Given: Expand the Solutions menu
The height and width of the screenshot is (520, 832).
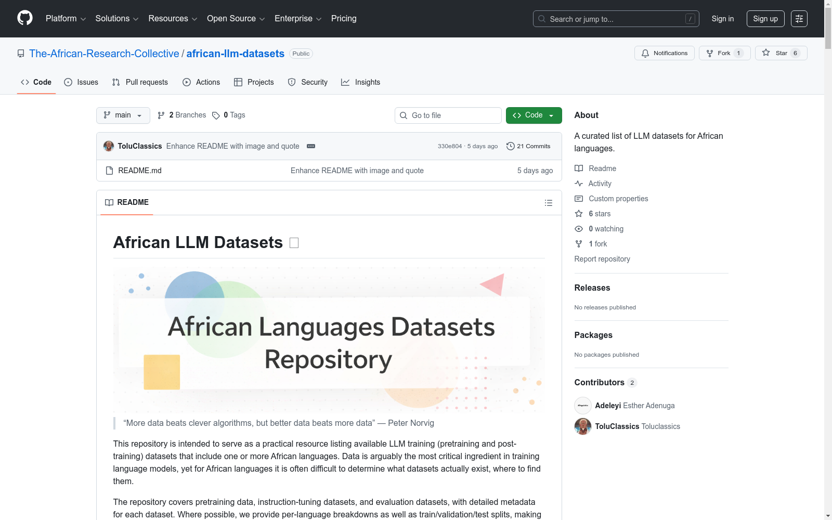Looking at the screenshot, I should coord(117,19).
